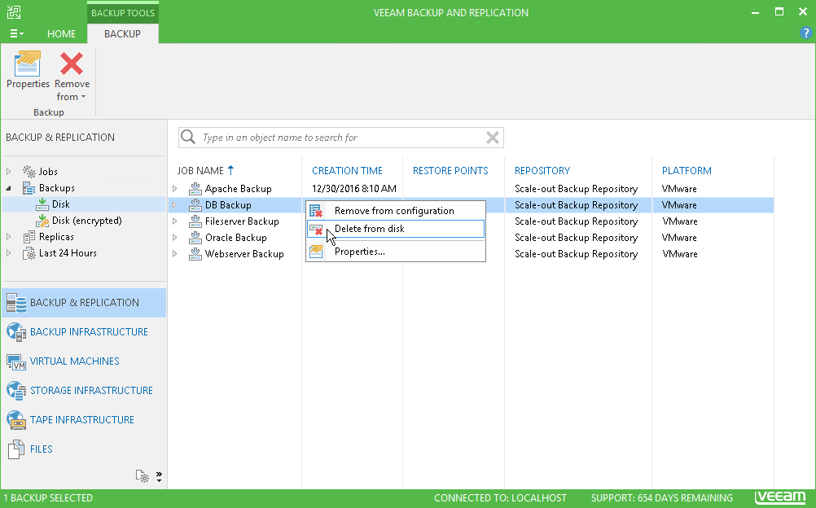Viewport: 816px width, 508px height.
Task: Click the Repository column header
Action: pos(542,171)
